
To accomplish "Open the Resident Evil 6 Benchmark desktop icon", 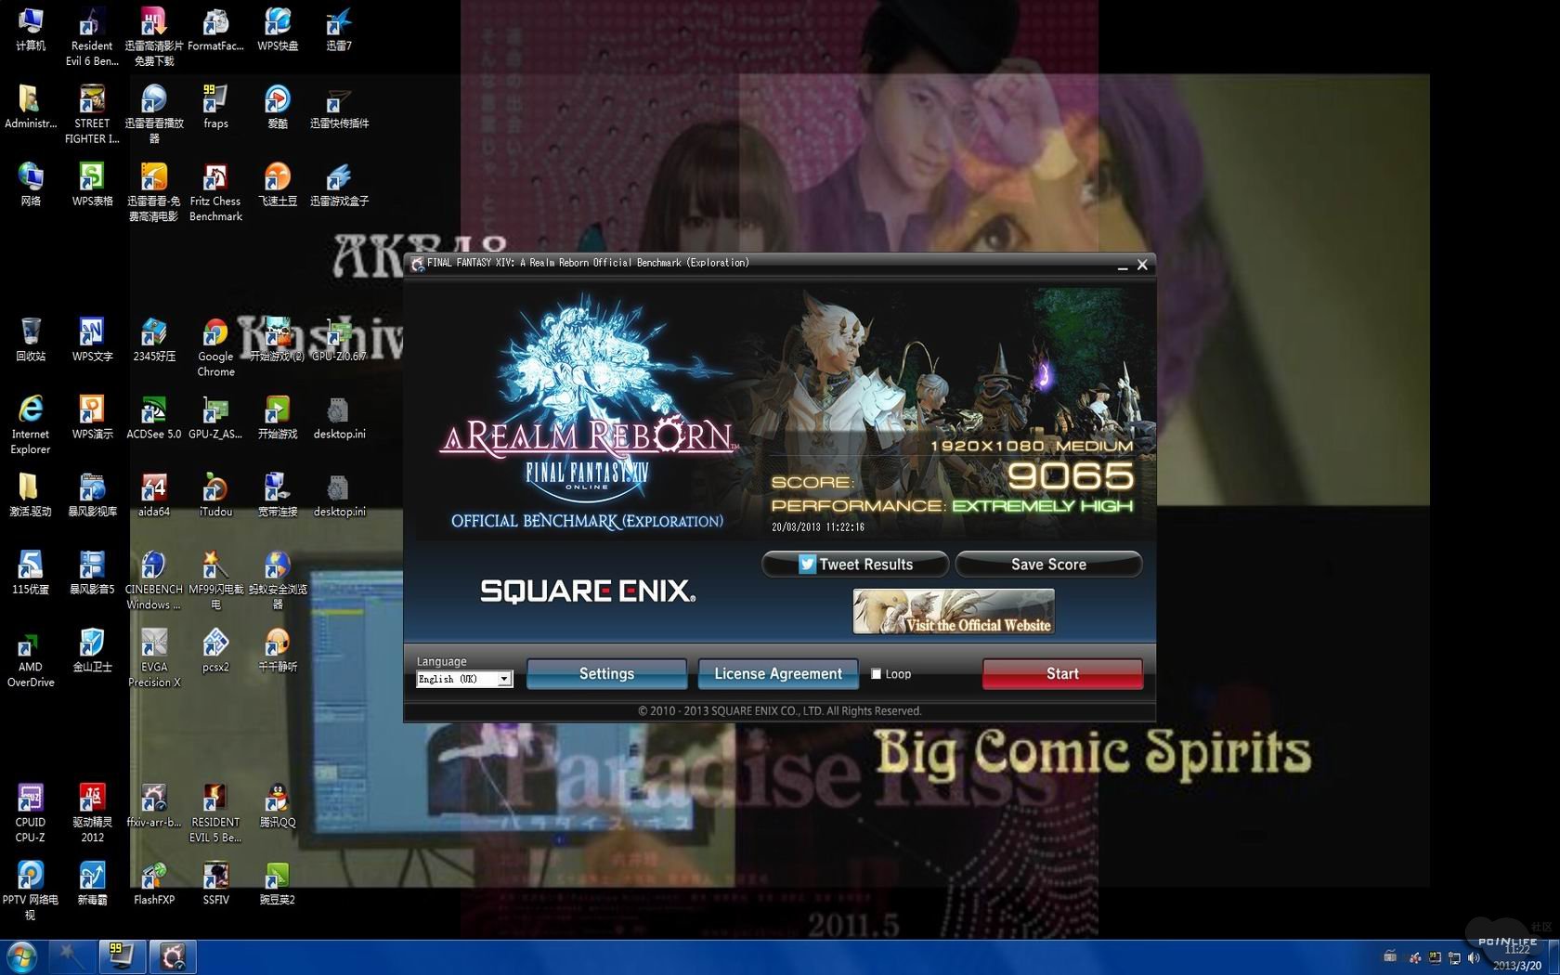I will coord(92,35).
